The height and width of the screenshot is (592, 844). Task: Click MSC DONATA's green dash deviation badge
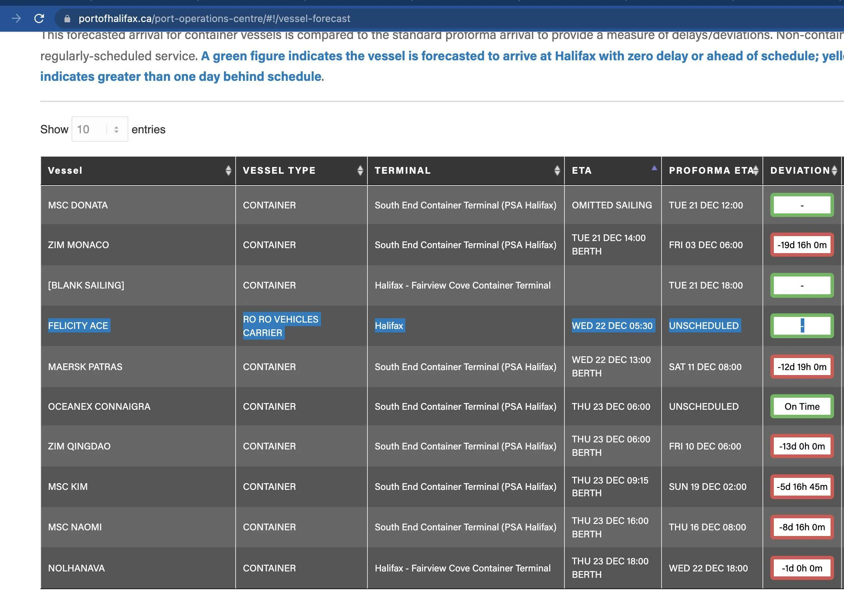click(802, 205)
